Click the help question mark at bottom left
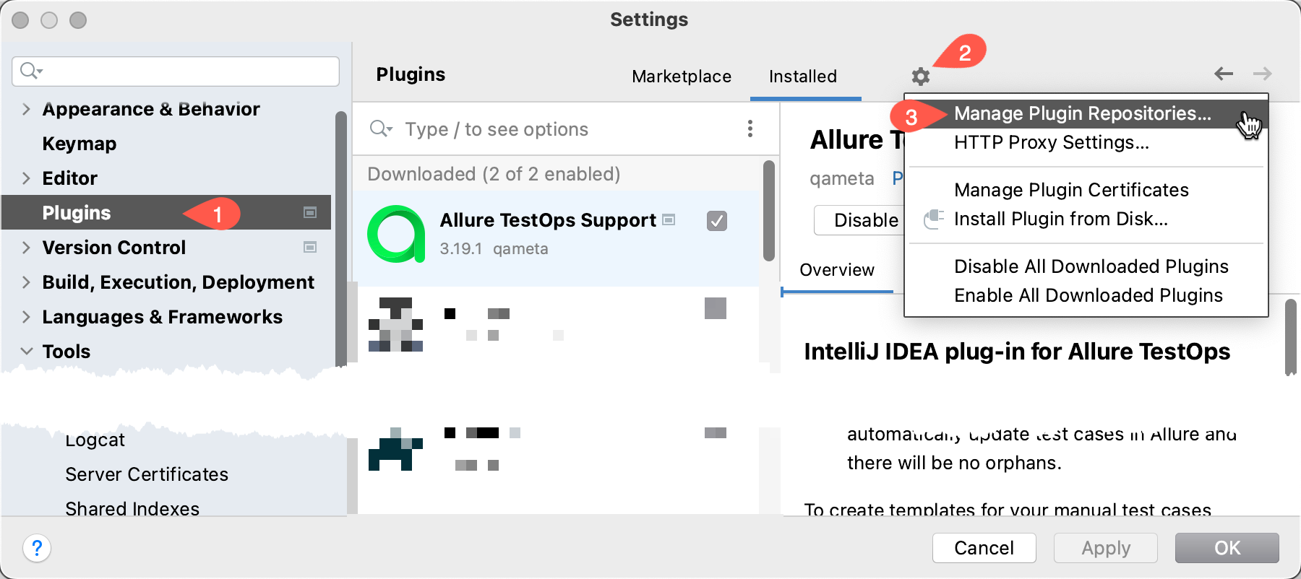The width and height of the screenshot is (1301, 579). (38, 549)
